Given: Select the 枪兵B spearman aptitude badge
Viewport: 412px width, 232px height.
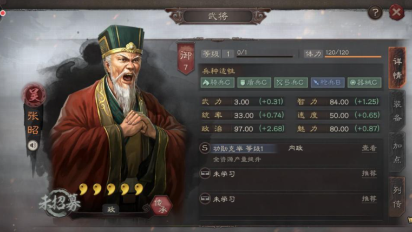Looking at the screenshot, I should click(328, 82).
